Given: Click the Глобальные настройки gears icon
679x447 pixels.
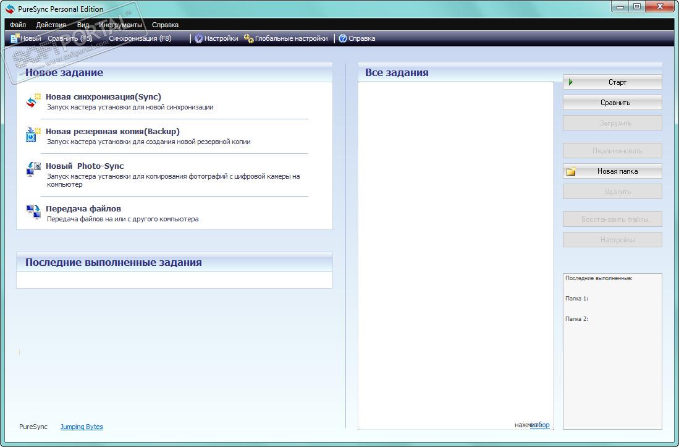Looking at the screenshot, I should [x=248, y=38].
